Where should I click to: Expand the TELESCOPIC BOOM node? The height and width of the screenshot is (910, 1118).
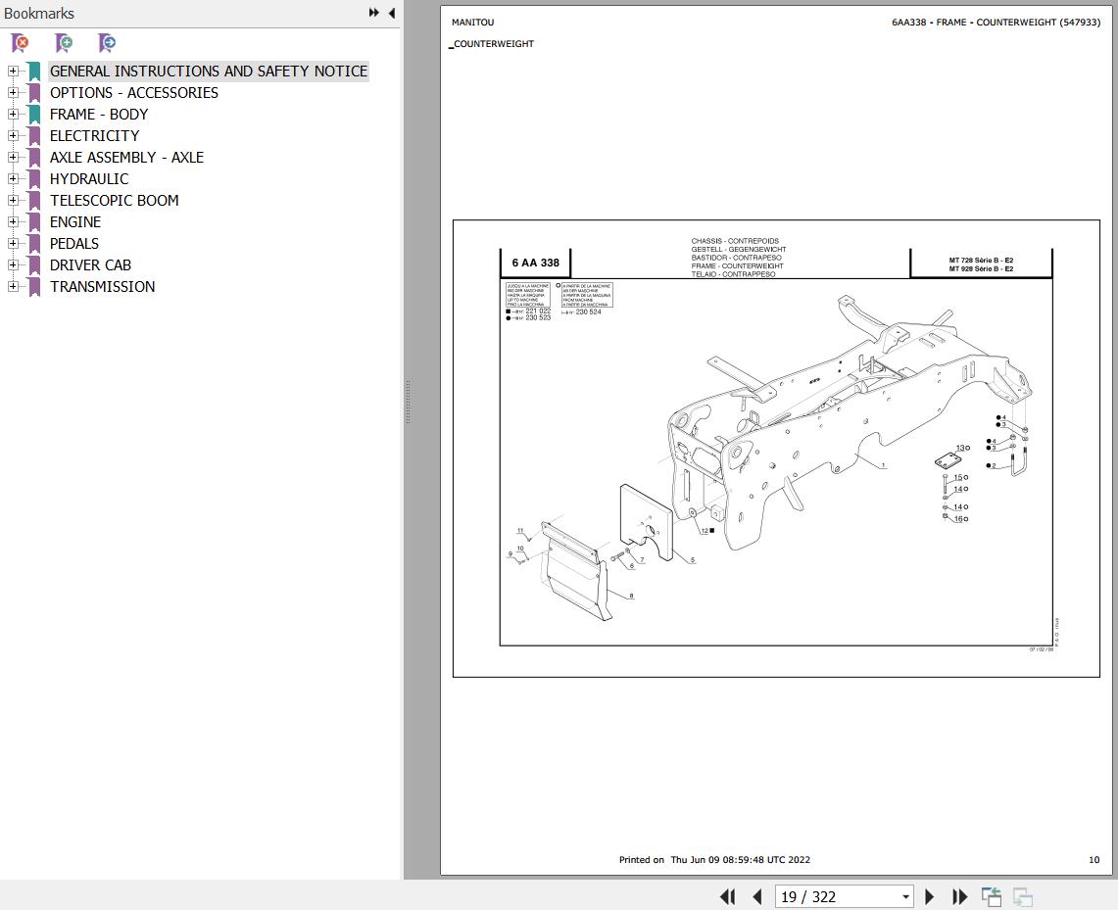13,200
